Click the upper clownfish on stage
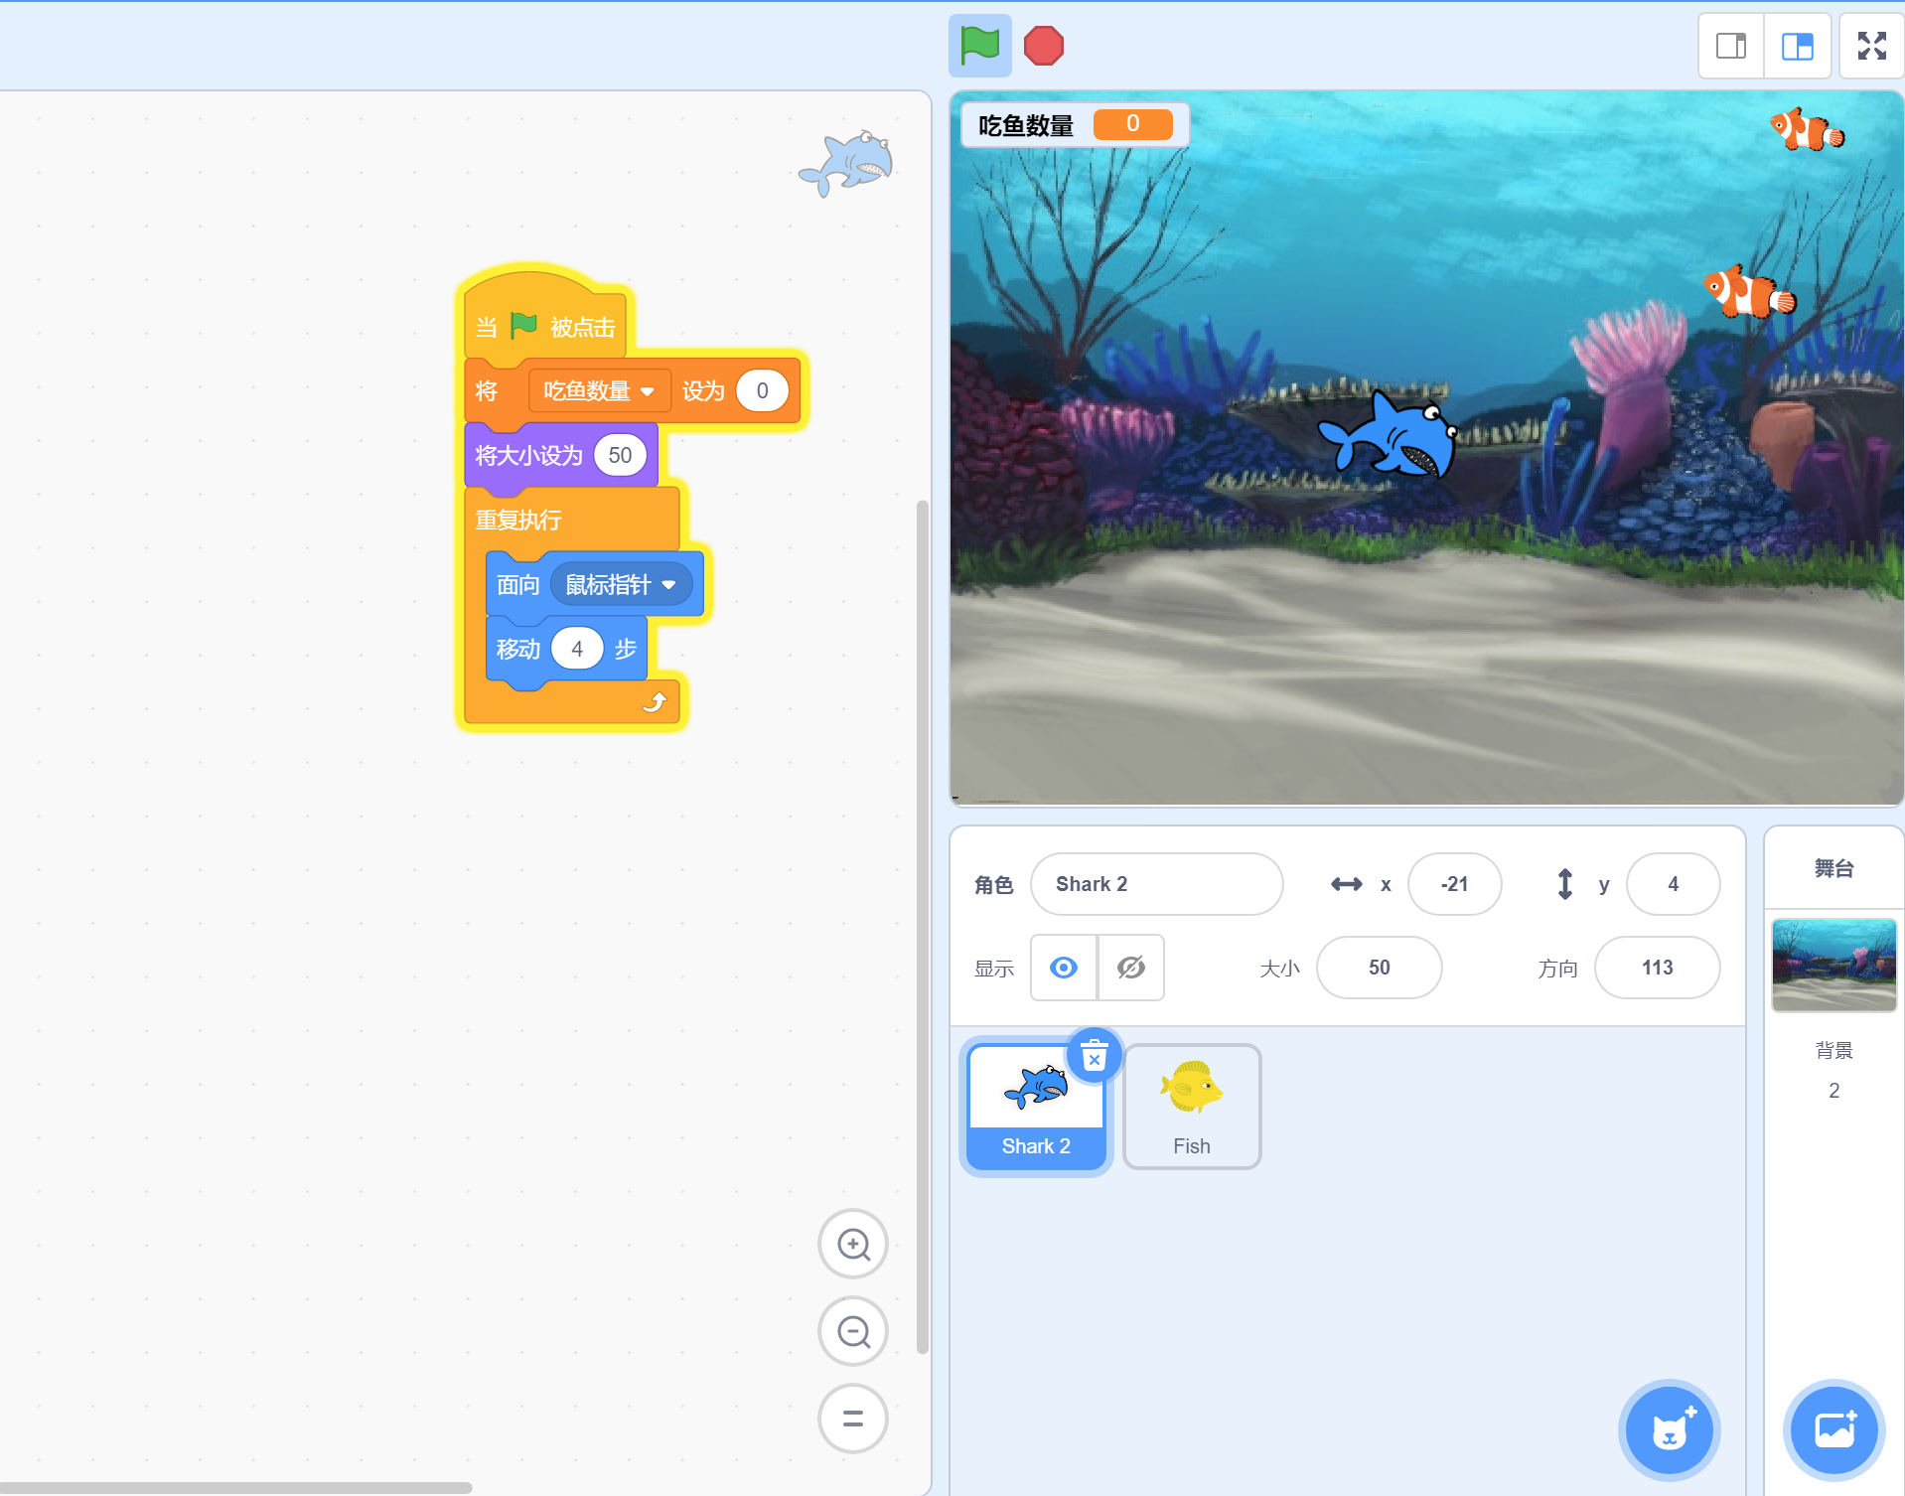This screenshot has height=1496, width=1905. pos(1808,129)
